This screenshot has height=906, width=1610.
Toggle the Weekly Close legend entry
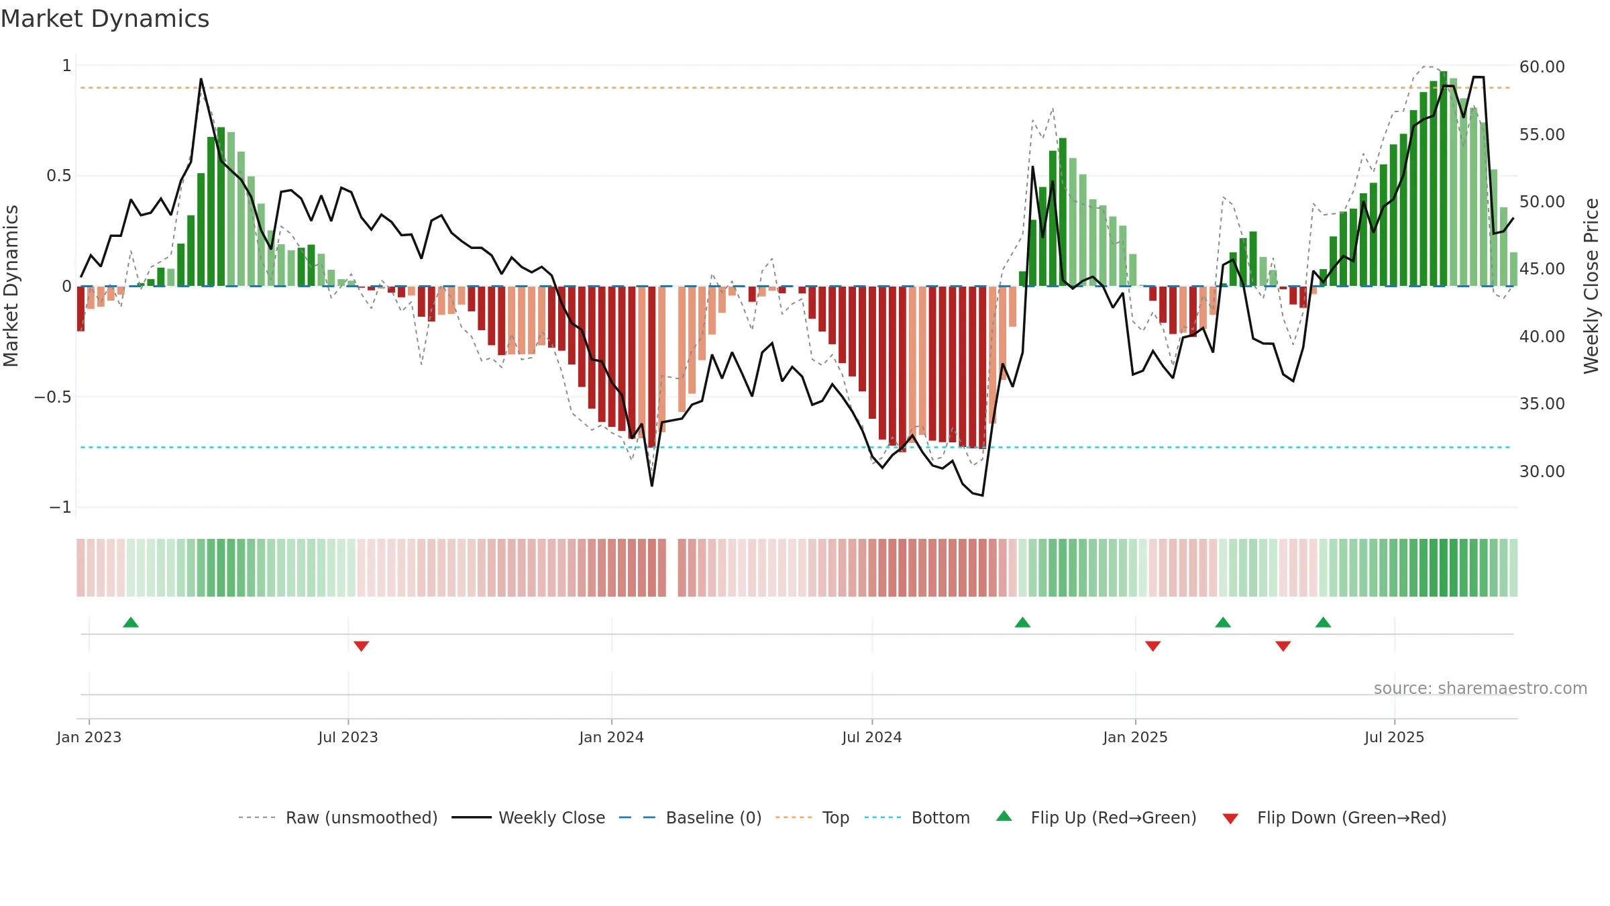click(x=528, y=817)
